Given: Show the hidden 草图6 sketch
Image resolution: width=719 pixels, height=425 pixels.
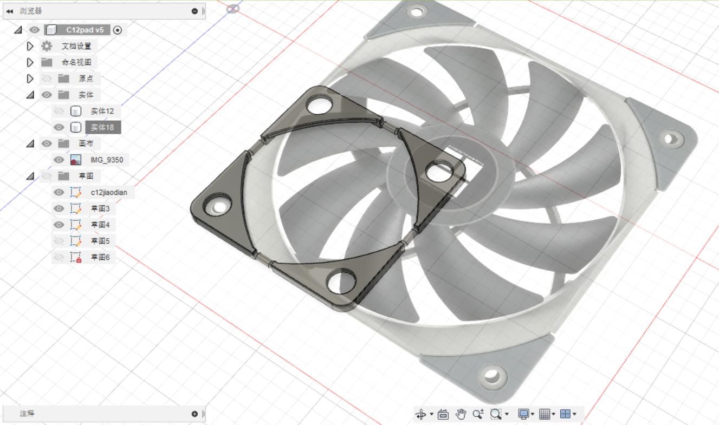Looking at the screenshot, I should click(59, 257).
